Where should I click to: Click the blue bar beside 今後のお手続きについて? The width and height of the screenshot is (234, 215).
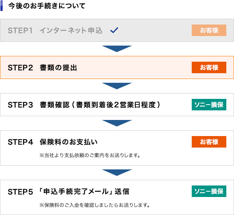[2, 5]
